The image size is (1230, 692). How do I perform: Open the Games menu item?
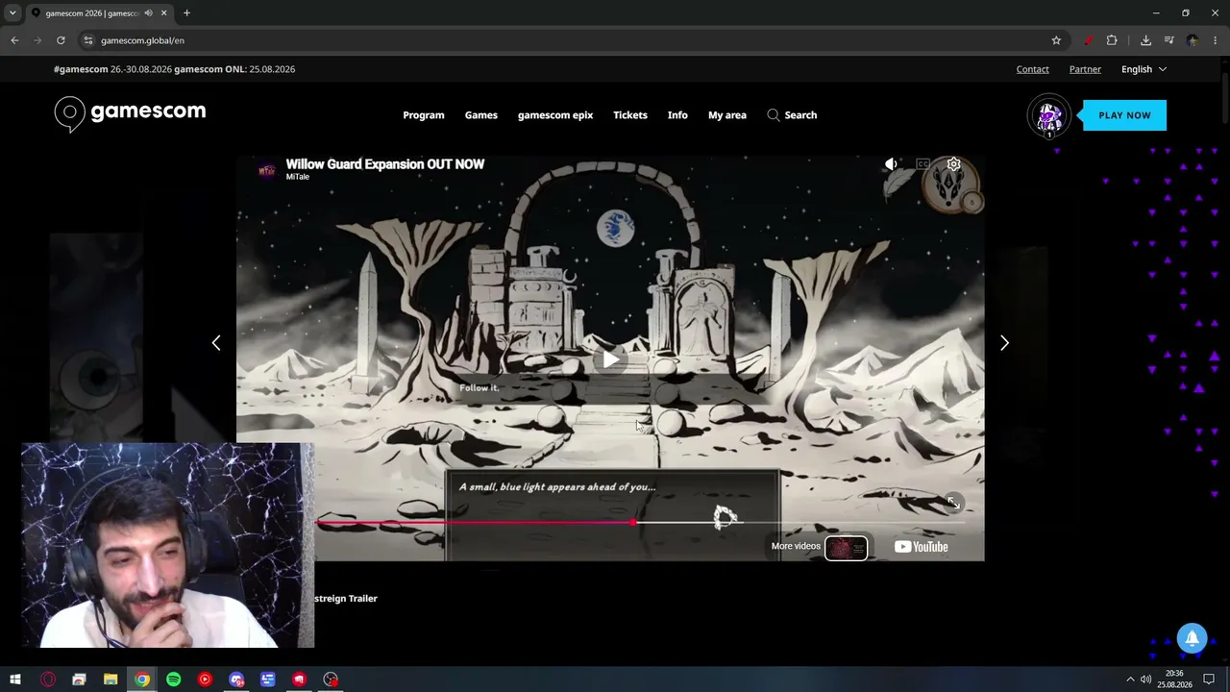point(481,115)
